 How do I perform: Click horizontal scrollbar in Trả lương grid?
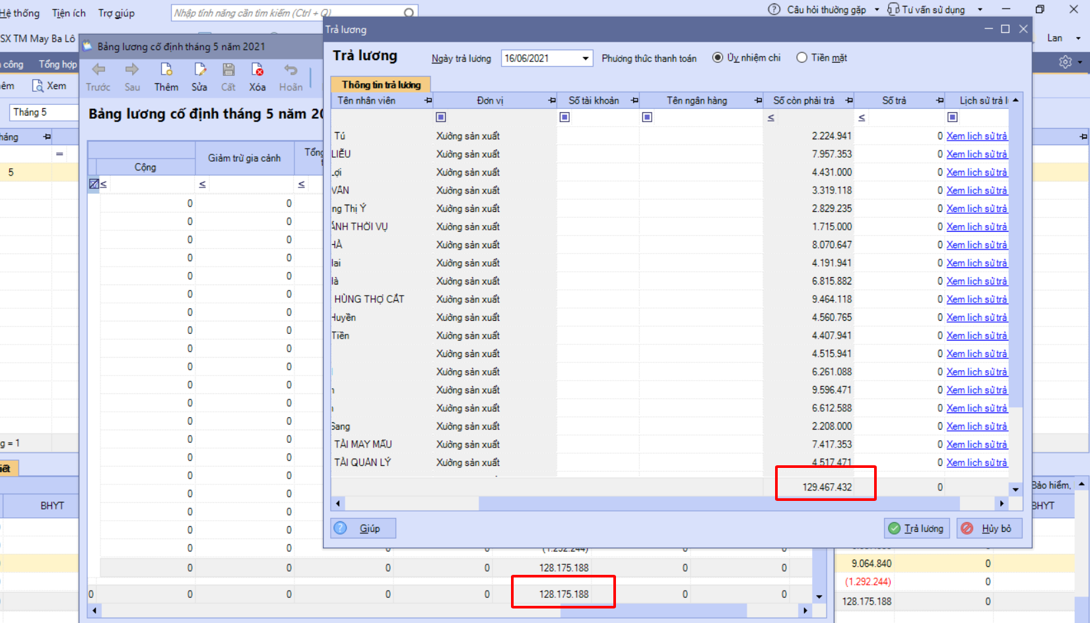(x=719, y=504)
